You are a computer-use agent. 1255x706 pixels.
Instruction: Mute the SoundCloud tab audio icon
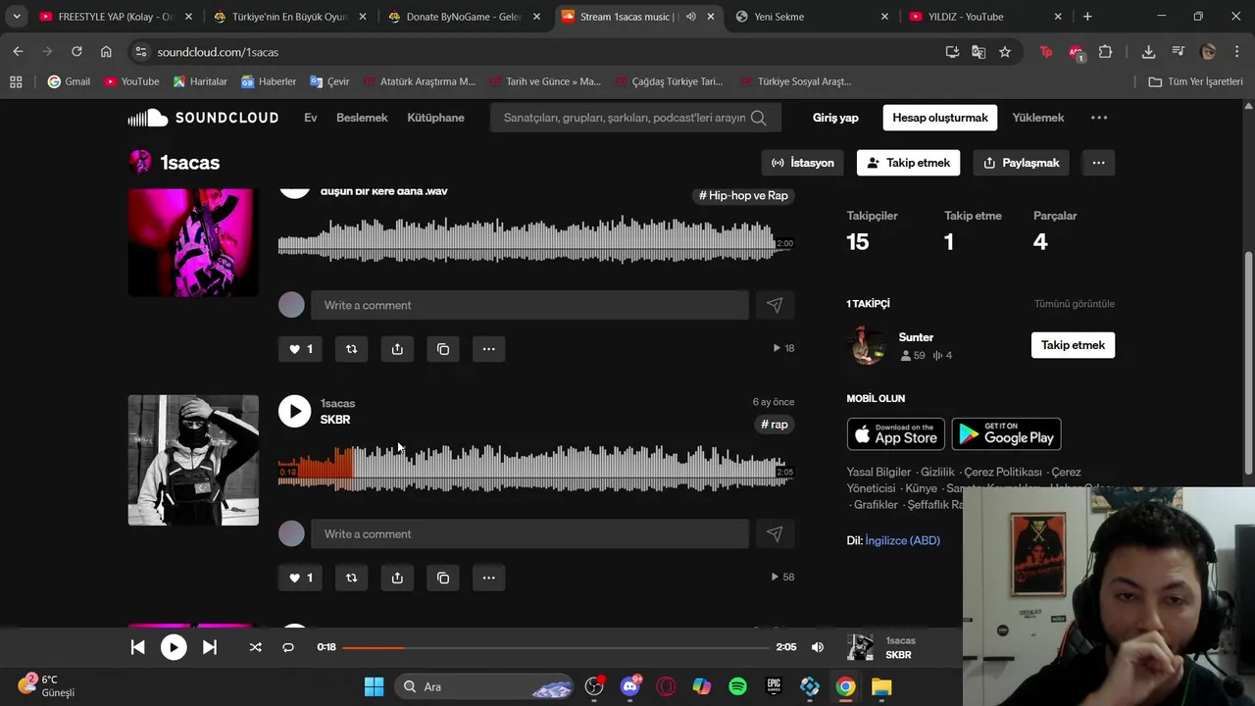coord(691,17)
